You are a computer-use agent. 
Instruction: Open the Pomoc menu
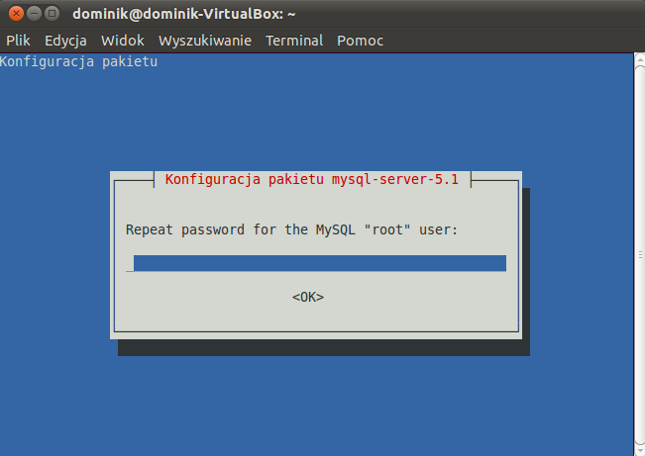(x=360, y=41)
